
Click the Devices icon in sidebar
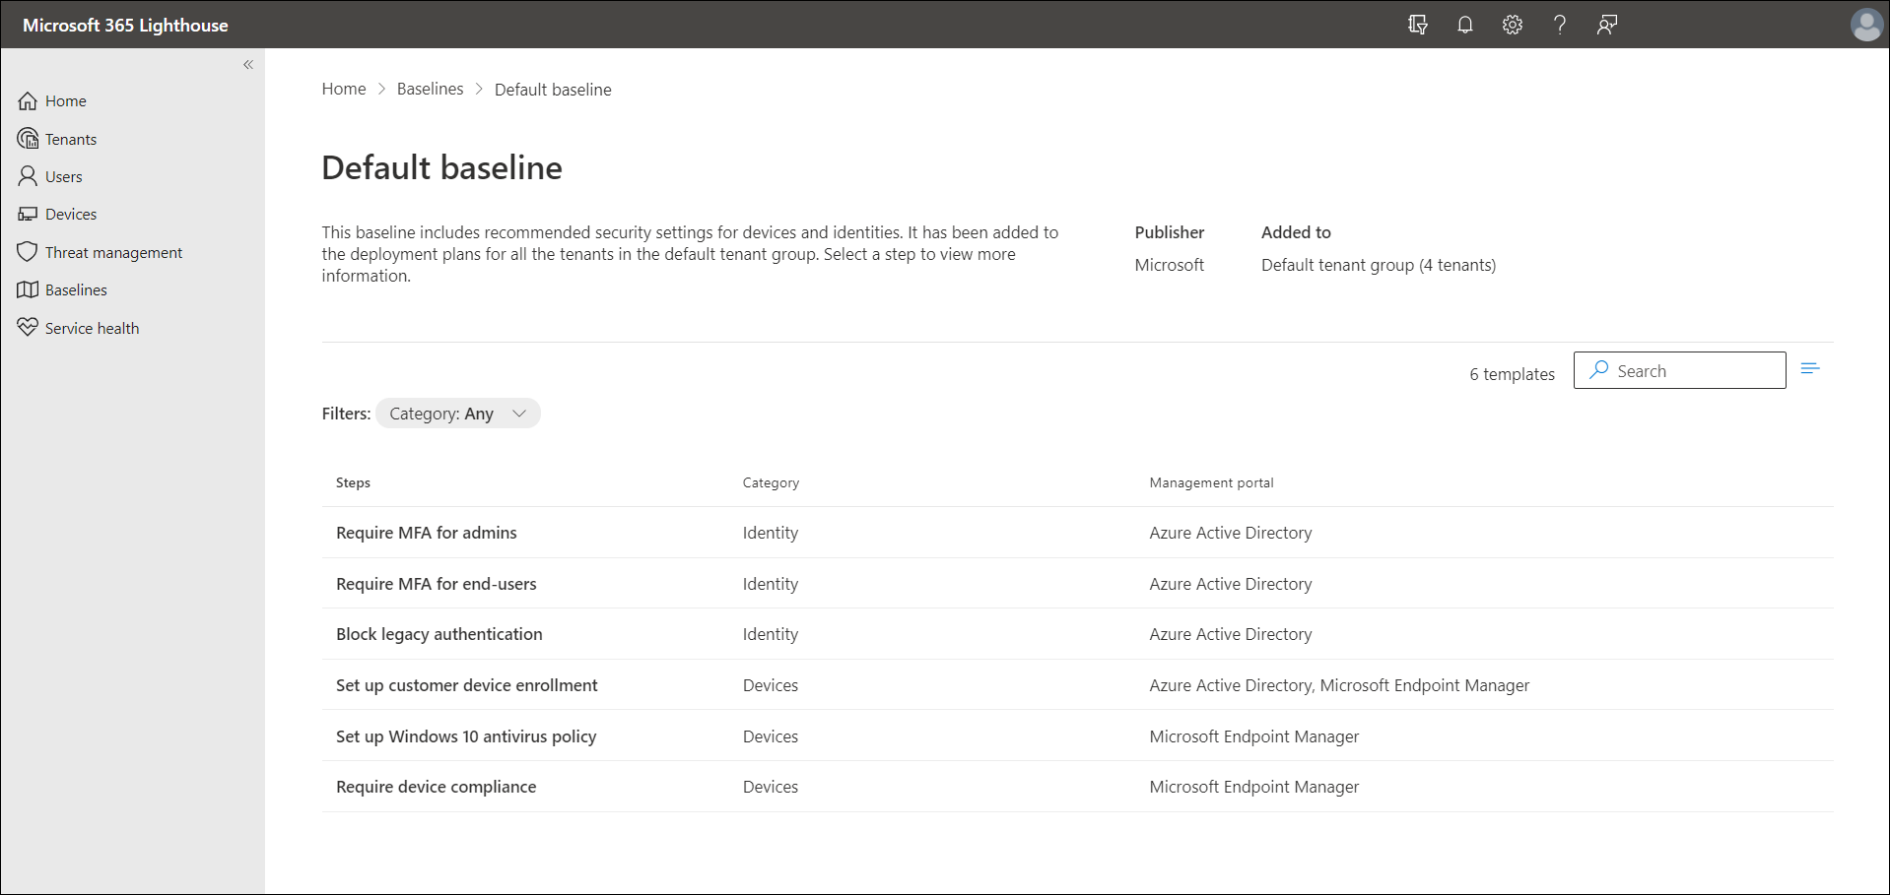[28, 214]
